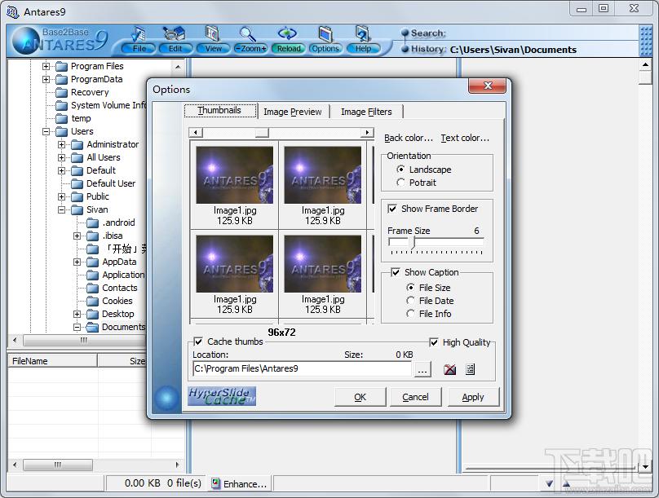Toggle Show Frame Border checkbox
The image size is (659, 498).
click(392, 209)
